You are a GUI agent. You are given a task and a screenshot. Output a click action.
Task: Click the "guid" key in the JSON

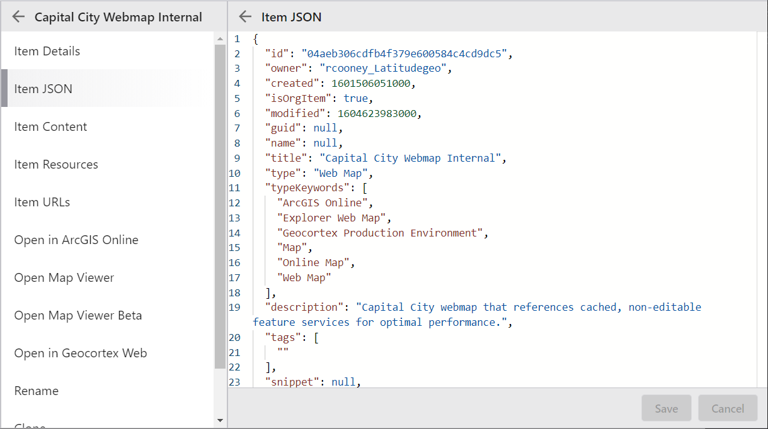[x=283, y=128]
